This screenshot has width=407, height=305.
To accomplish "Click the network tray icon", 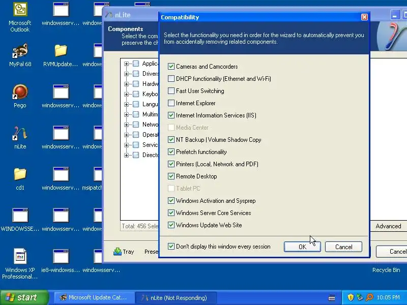I will pyautogui.click(x=360, y=297).
